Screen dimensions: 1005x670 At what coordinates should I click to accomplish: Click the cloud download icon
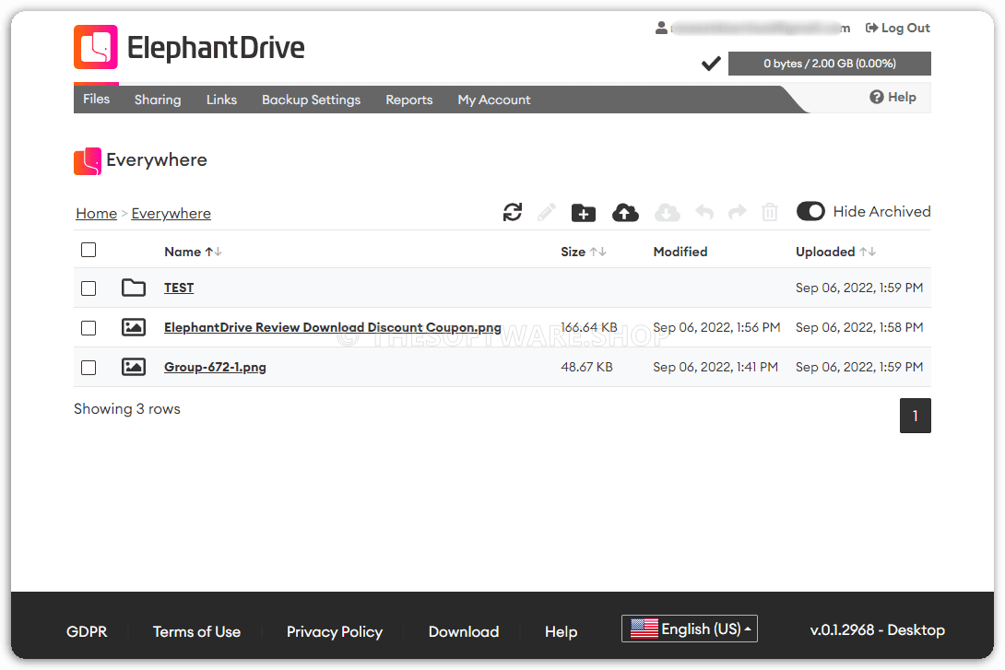[x=668, y=213]
